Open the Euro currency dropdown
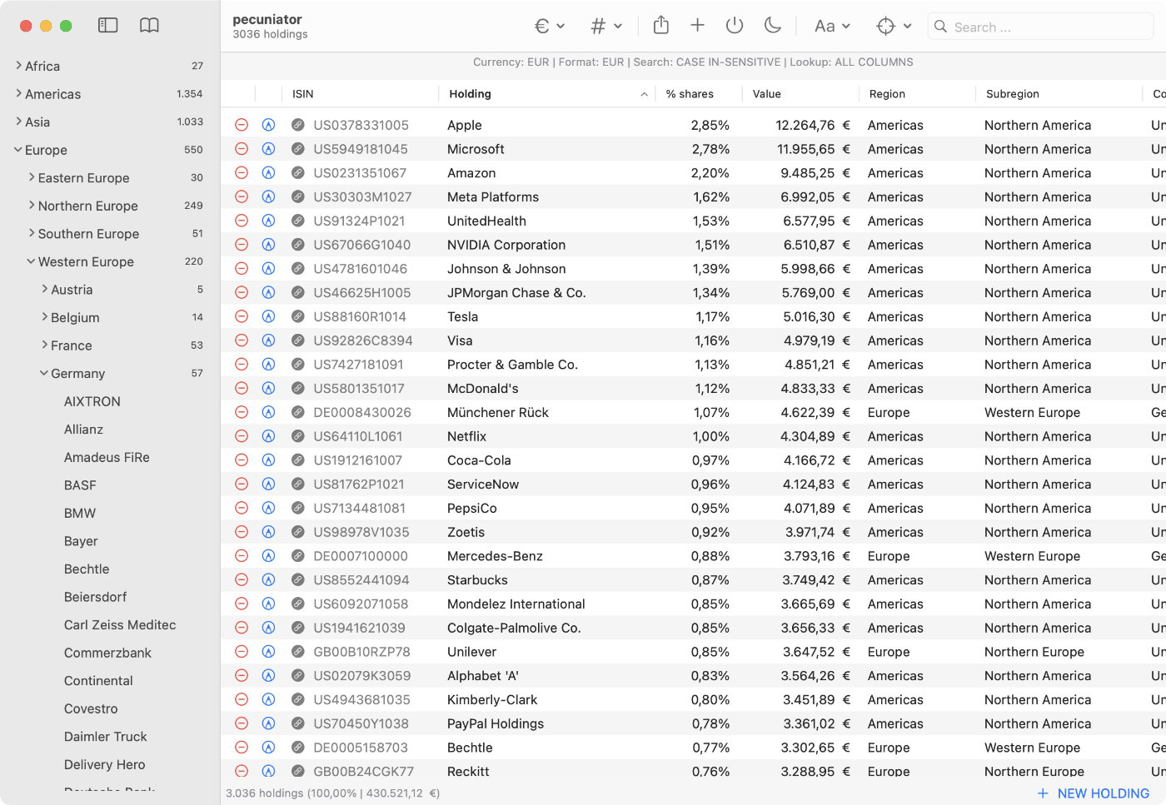 point(549,25)
